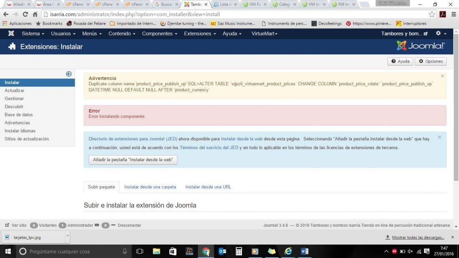The width and height of the screenshot is (459, 258).
Task: Close the downloads bar
Action: coord(453,237)
